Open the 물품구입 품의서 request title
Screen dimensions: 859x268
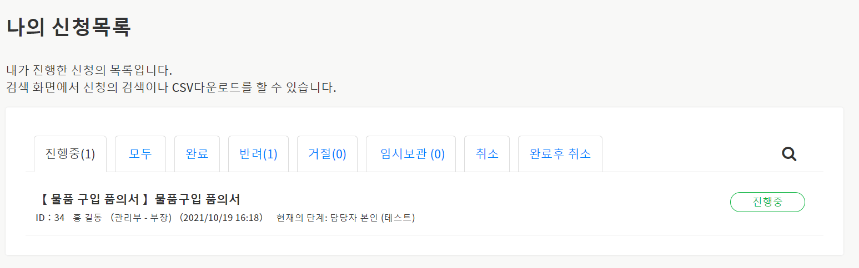[138, 200]
